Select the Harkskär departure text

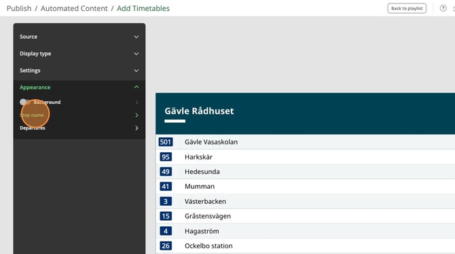pos(198,157)
